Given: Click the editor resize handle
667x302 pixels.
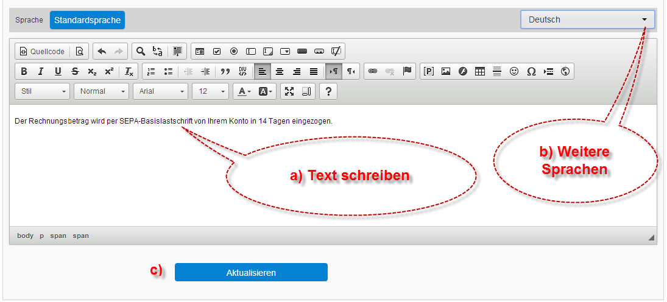Looking at the screenshot, I should tap(651, 237).
